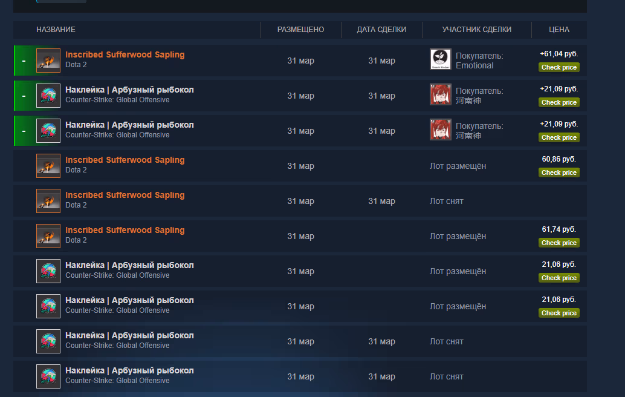Image resolution: width=625 pixels, height=397 pixels.
Task: Select the 60,86 руб. price value
Action: pyautogui.click(x=559, y=159)
